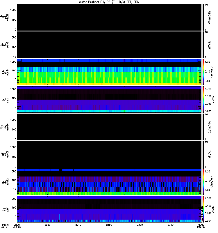Click the 0.10 color bar value for thb fbk edc34

208,71
